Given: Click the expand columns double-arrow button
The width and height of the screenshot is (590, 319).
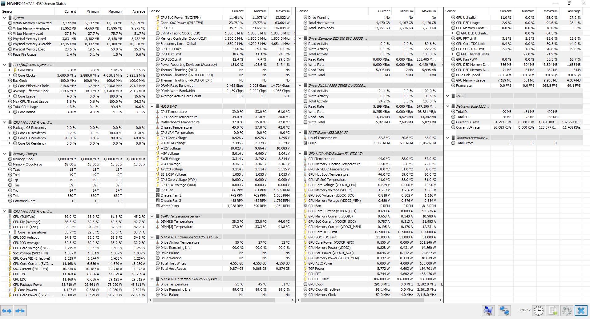Looking at the screenshot, I should pyautogui.click(x=7, y=311).
